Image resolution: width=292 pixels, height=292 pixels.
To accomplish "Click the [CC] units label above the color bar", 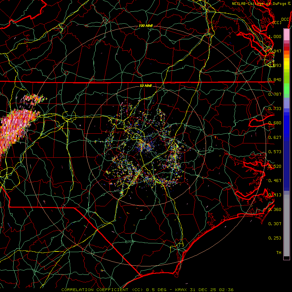I will (277, 22).
